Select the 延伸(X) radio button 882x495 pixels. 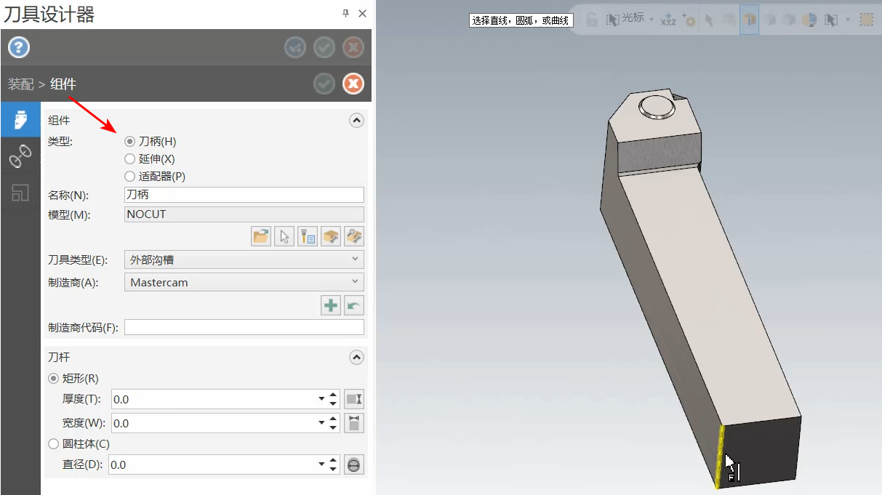(130, 159)
